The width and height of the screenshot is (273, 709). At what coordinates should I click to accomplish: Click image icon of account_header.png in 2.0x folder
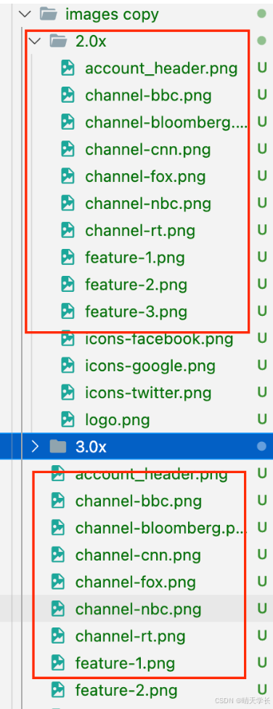pyautogui.click(x=68, y=68)
